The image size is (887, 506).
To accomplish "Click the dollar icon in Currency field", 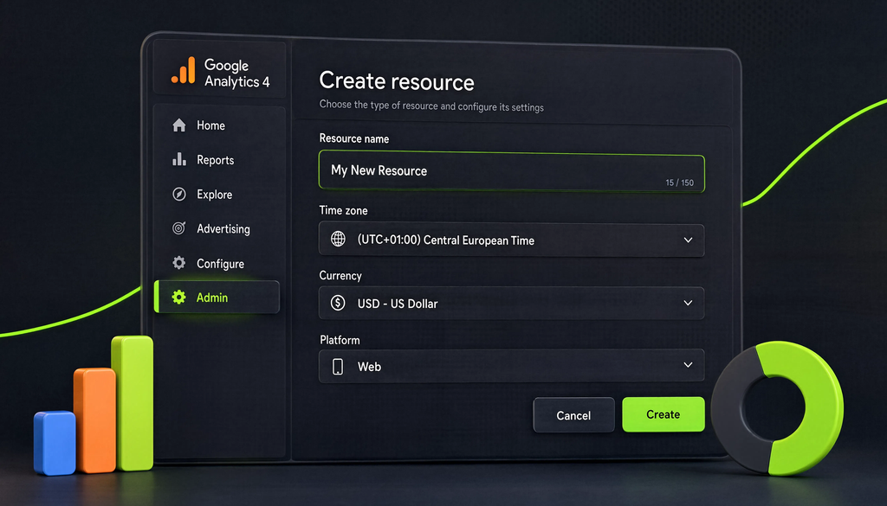I will [338, 303].
